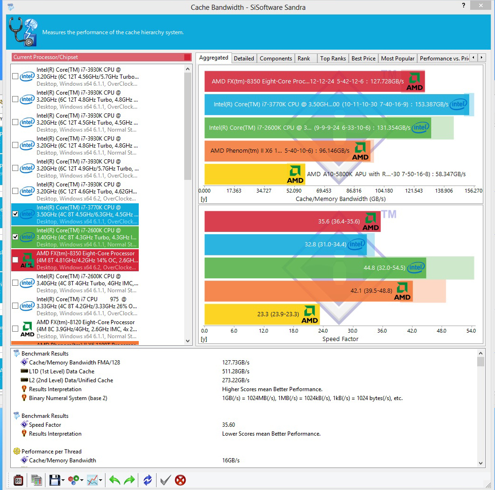Screen dimensions: 495x490
Task: Check the i7-3930K 4.56GHz/5.7GHz Turbo checkbox
Action: coord(15,76)
